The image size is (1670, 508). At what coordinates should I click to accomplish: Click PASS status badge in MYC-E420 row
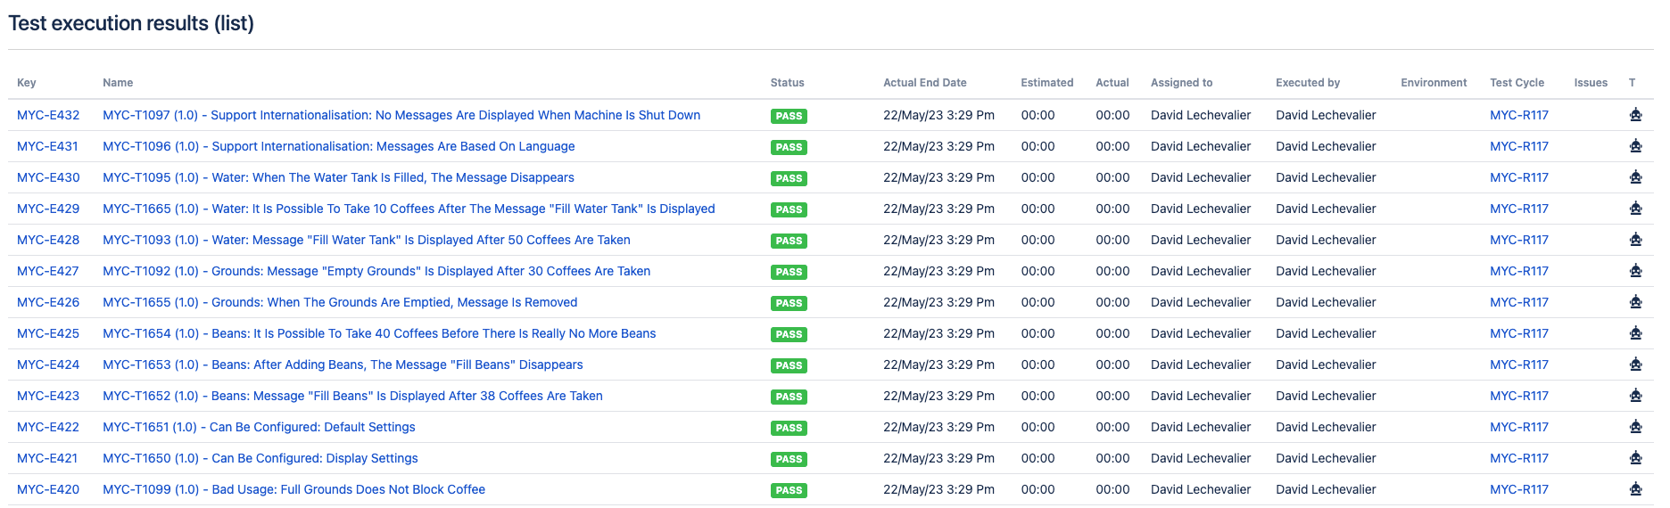pyautogui.click(x=789, y=490)
